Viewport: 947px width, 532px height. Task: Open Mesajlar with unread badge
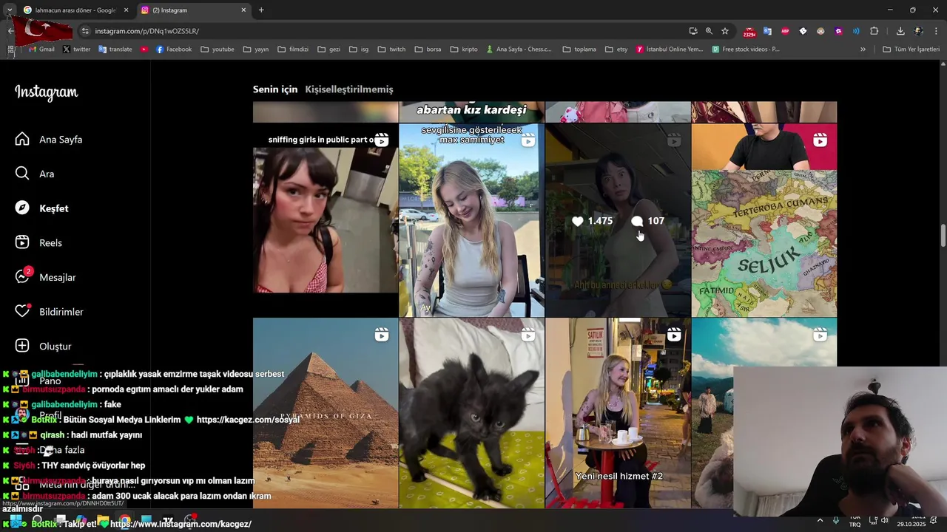coord(46,277)
